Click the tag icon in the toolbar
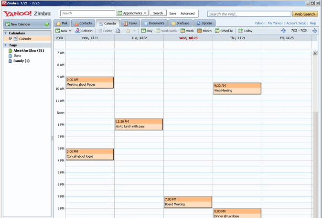Screen dimensions: 322x218 click(x=128, y=31)
